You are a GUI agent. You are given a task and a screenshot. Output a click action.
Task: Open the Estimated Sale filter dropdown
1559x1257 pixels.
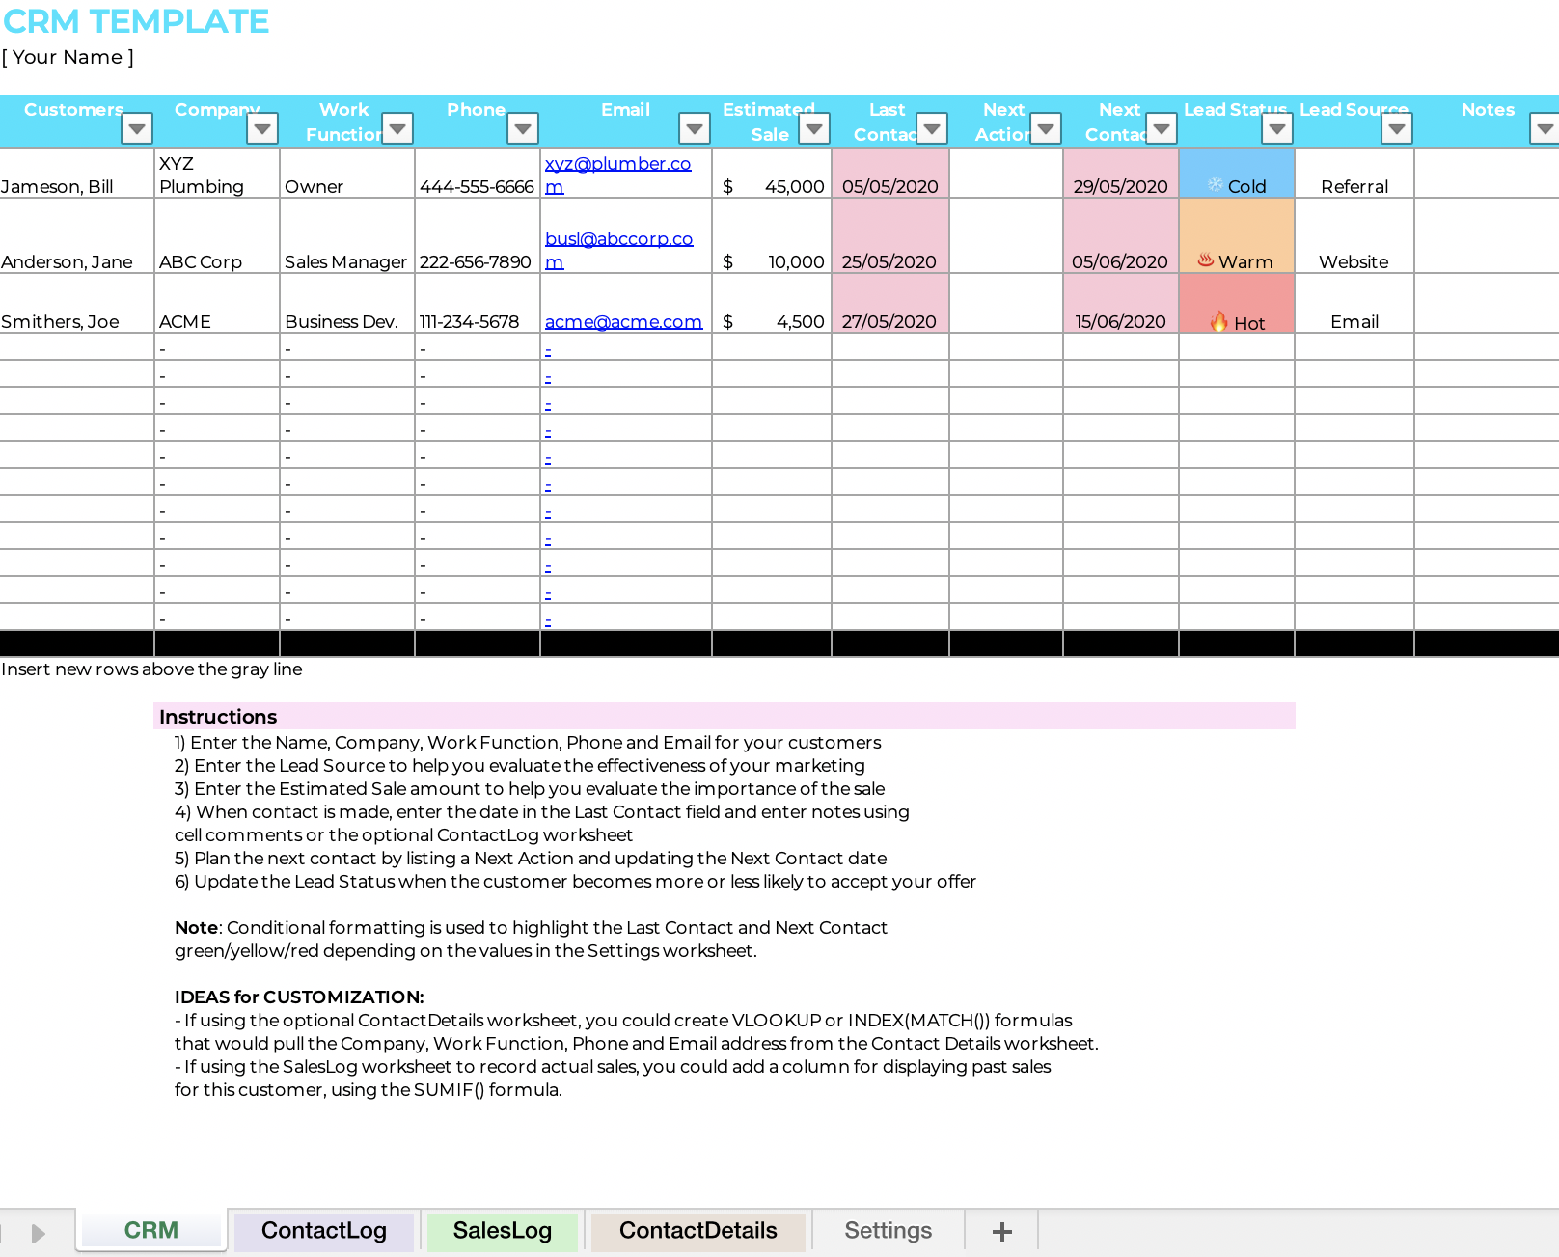pos(815,127)
